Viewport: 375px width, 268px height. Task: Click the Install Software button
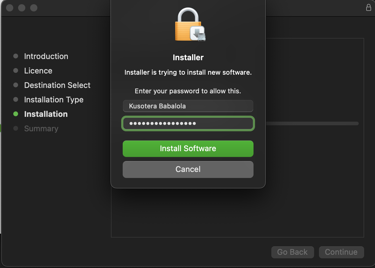pos(188,148)
